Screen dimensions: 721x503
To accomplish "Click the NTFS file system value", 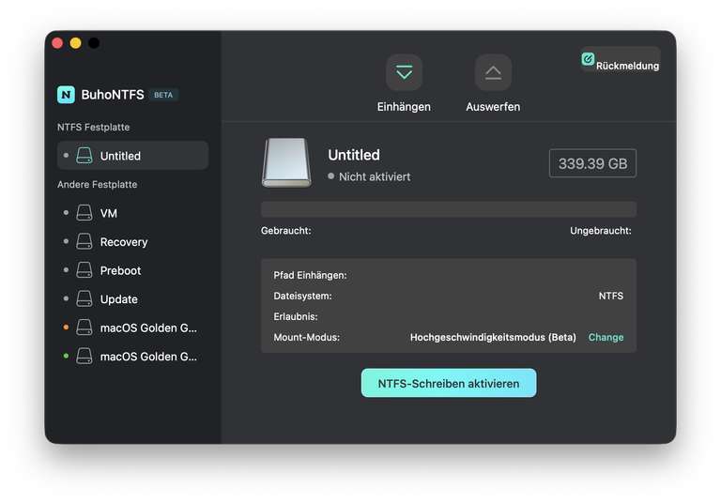I will 610,297.
